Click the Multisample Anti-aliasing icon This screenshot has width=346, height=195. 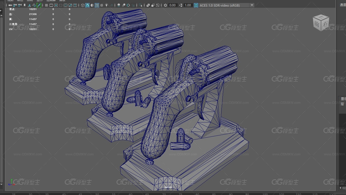pyautogui.click(x=128, y=5)
